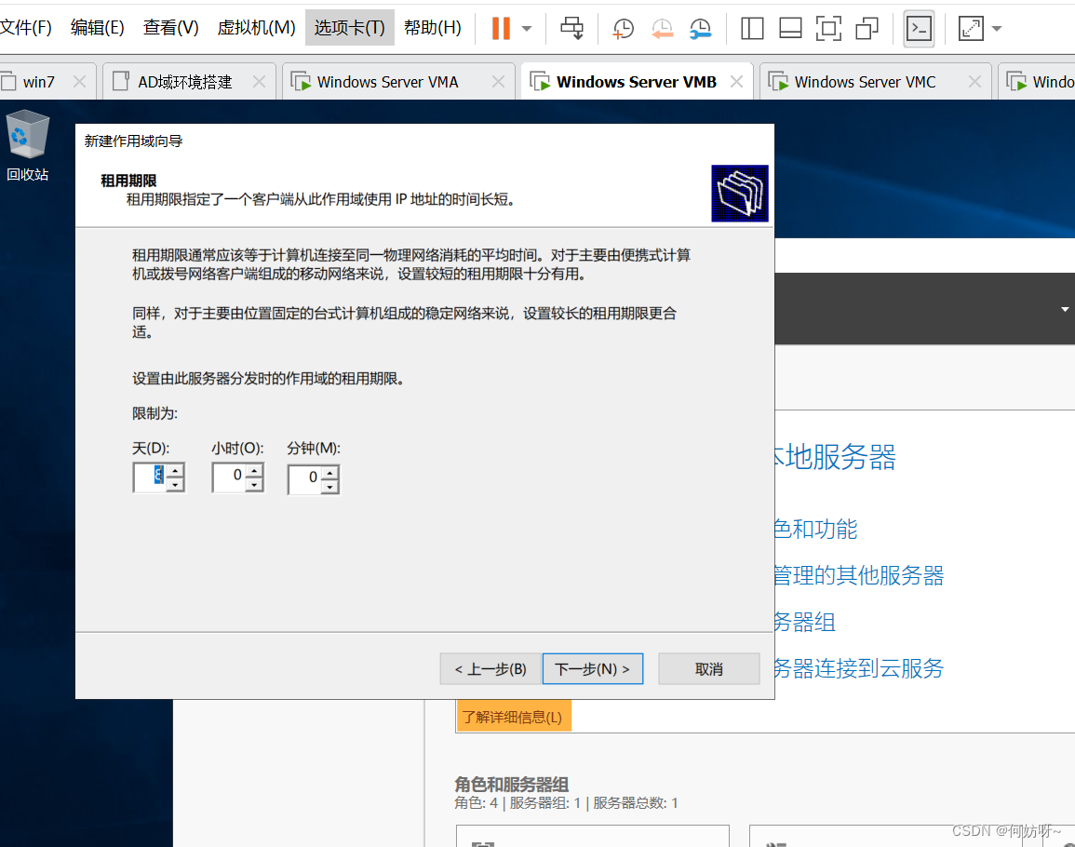Increase the days (天) value with the up arrow
The image size is (1075, 847).
[x=175, y=471]
